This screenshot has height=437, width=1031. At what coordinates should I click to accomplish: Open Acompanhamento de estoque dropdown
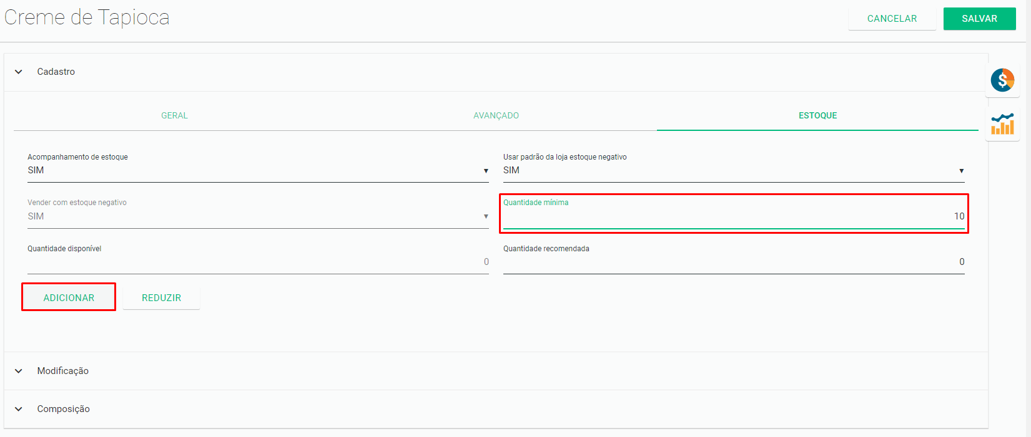tap(258, 170)
